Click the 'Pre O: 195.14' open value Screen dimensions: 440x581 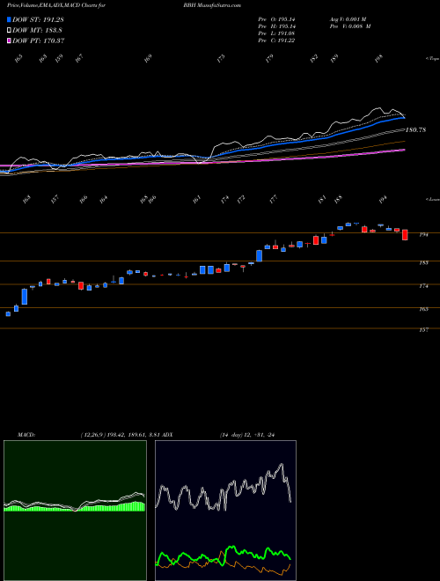pos(276,19)
